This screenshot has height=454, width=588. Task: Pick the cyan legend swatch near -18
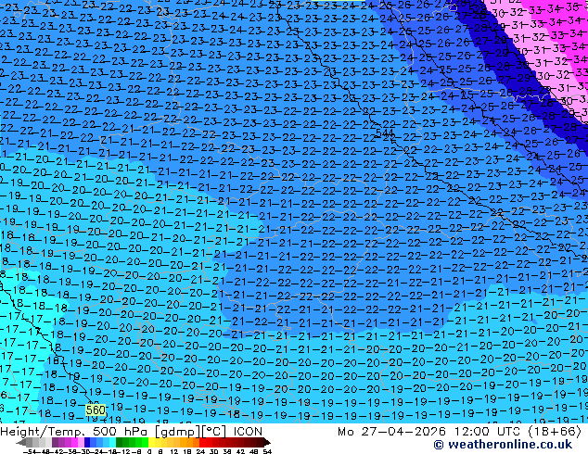[x=113, y=442]
